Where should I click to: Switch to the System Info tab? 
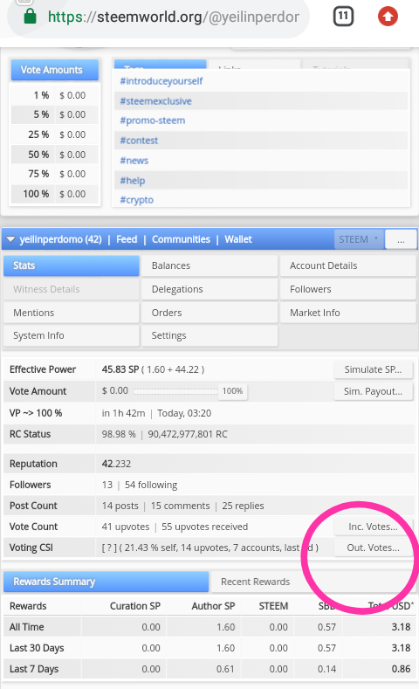pyautogui.click(x=72, y=335)
